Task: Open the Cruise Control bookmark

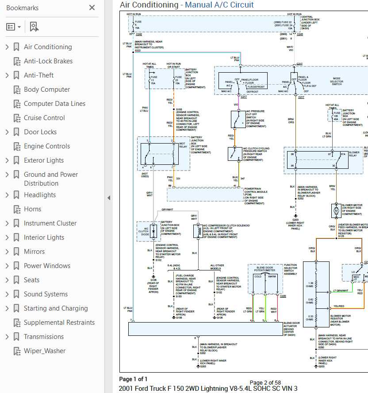Action: point(44,118)
